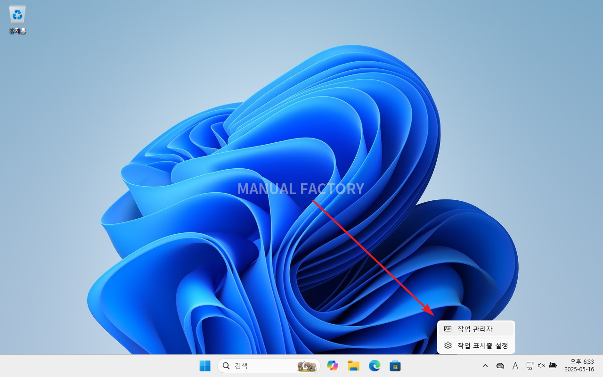Click the battery tray icon

pos(553,366)
